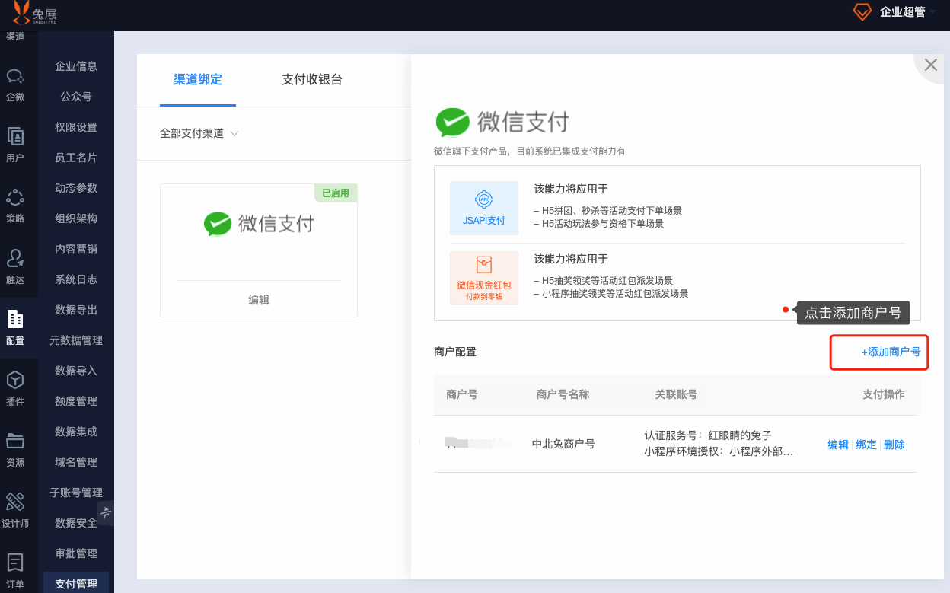The image size is (950, 593).
Task: Click the 微信支付 logo in the detail panel
Action: 502,122
